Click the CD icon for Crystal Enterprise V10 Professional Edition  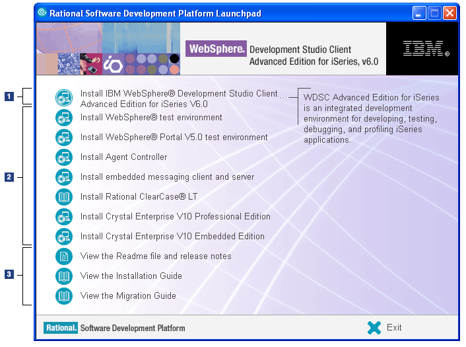(x=64, y=217)
